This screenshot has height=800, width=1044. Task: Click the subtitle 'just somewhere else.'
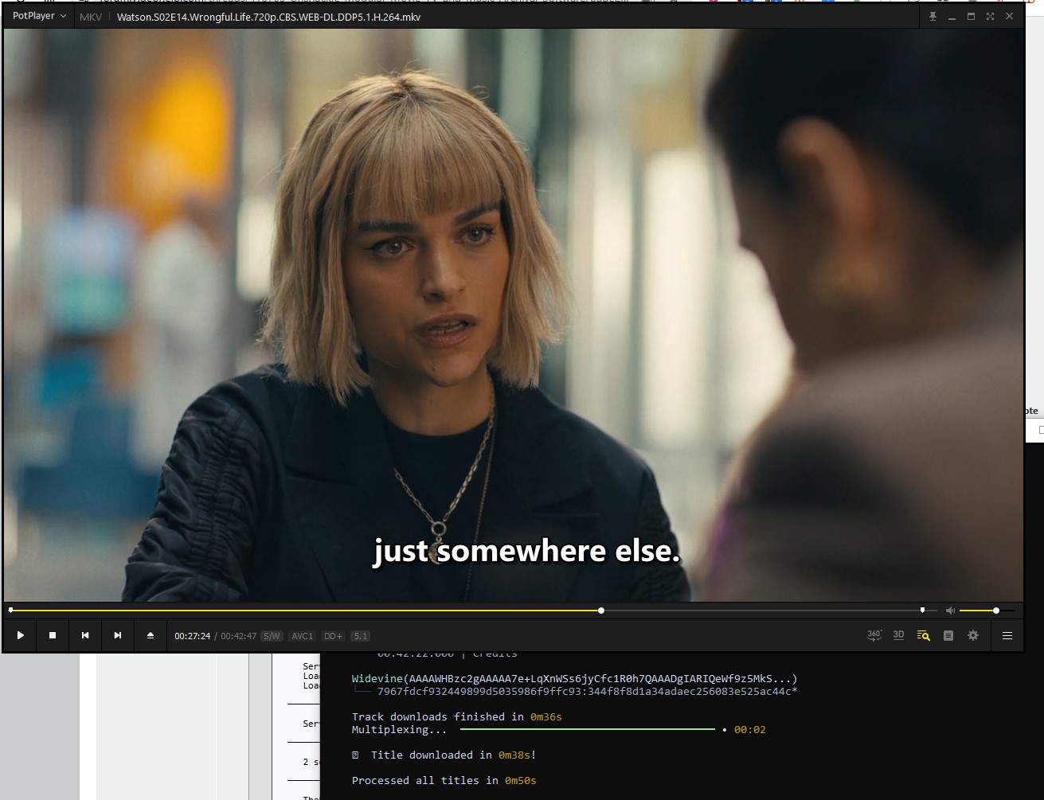526,551
